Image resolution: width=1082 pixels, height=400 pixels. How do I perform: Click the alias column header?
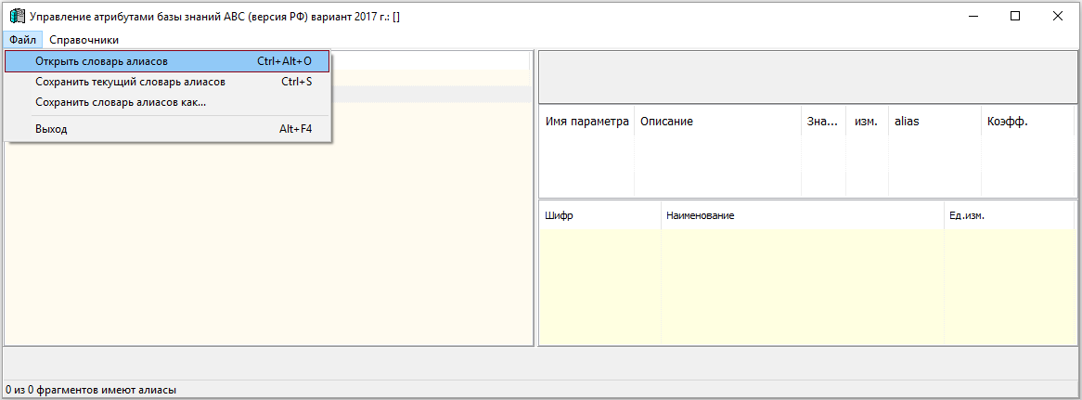tap(934, 122)
